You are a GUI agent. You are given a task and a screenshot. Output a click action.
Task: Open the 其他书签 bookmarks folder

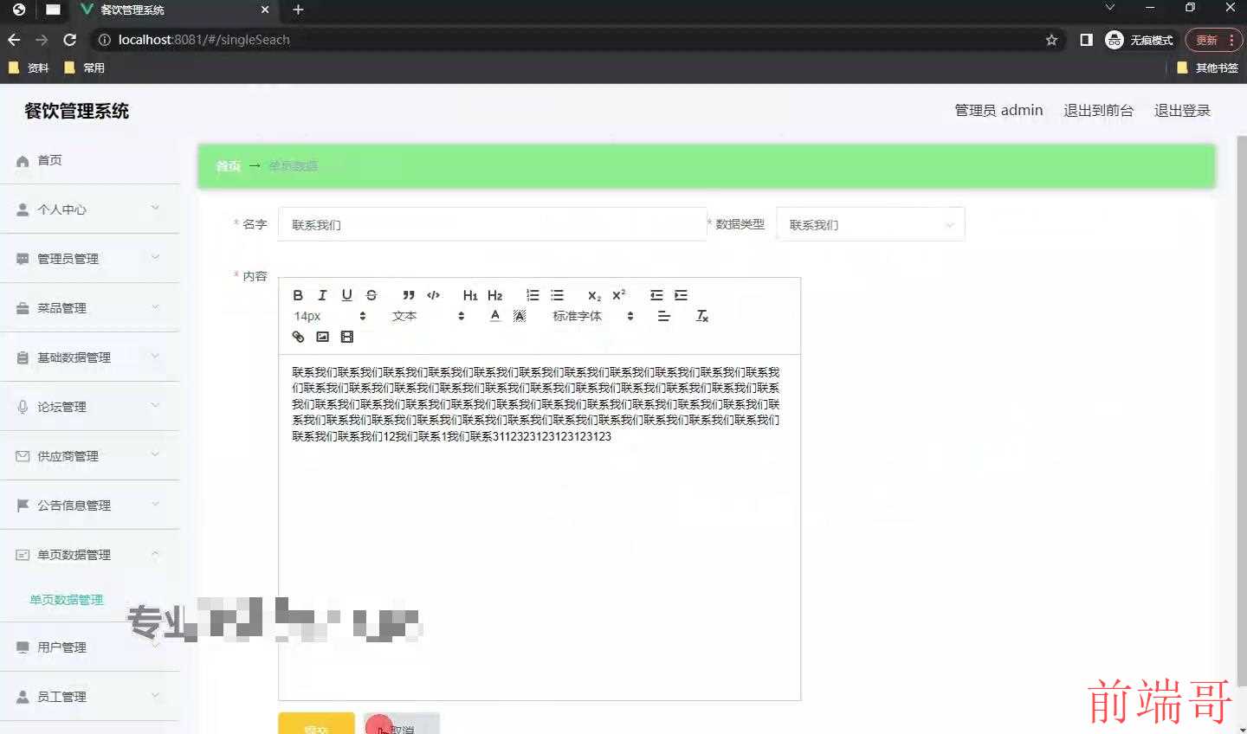click(1208, 68)
